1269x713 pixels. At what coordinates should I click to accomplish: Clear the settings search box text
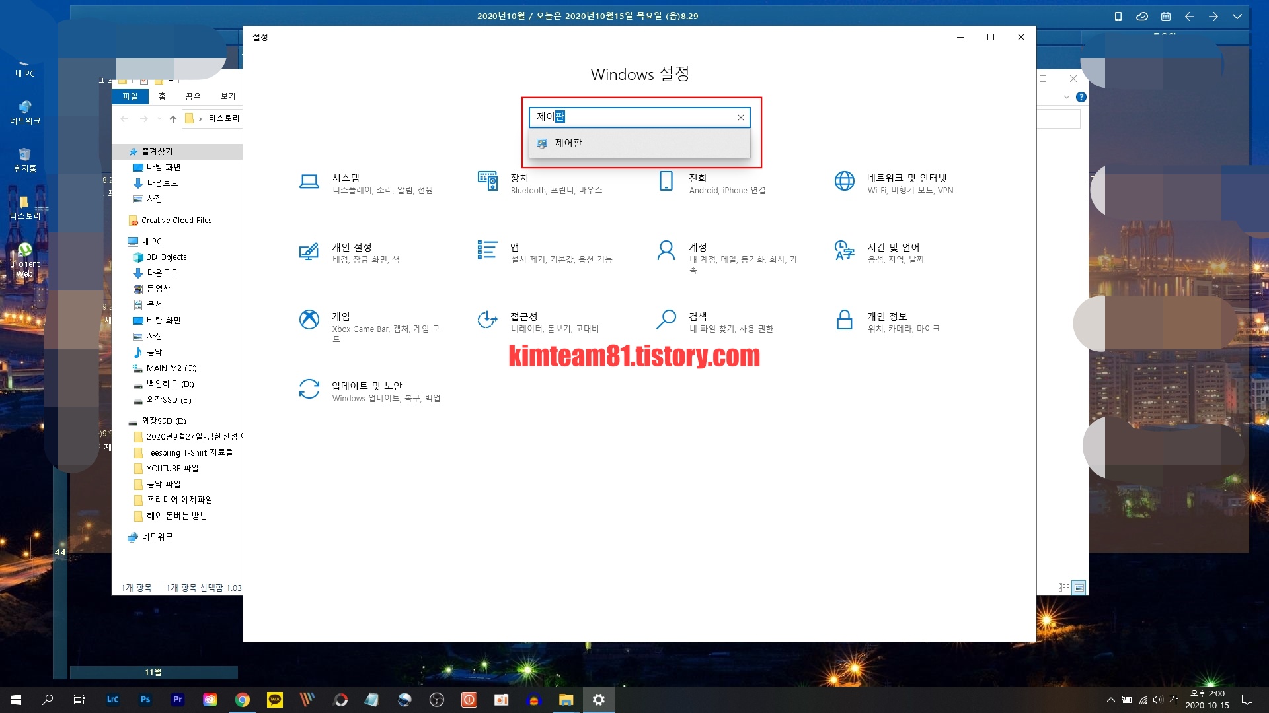tap(740, 118)
